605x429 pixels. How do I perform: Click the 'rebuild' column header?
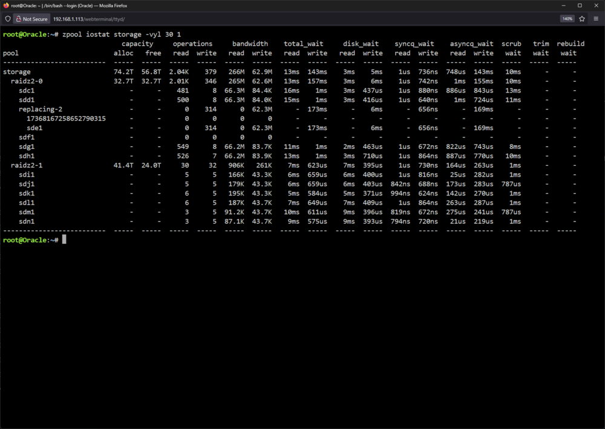[x=571, y=44]
